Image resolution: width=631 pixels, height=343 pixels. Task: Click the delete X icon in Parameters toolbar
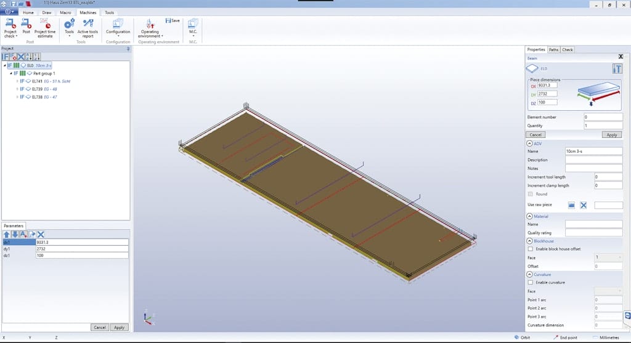[x=41, y=235]
